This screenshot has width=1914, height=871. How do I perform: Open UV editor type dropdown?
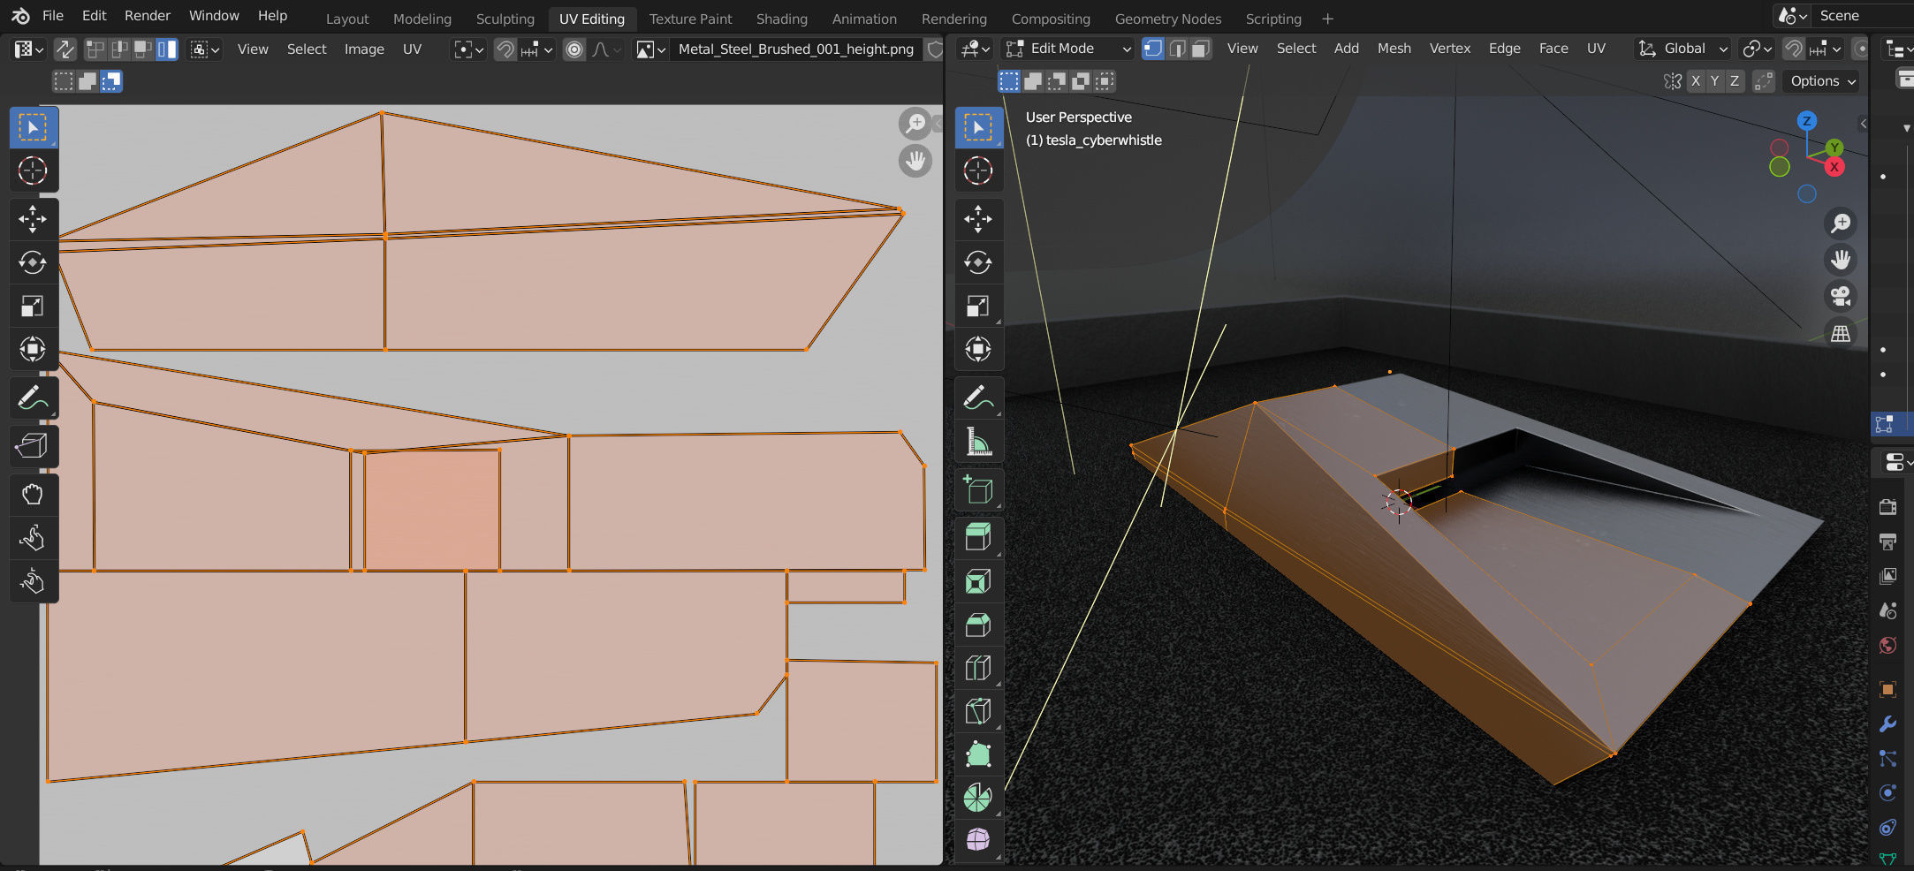coord(29,49)
